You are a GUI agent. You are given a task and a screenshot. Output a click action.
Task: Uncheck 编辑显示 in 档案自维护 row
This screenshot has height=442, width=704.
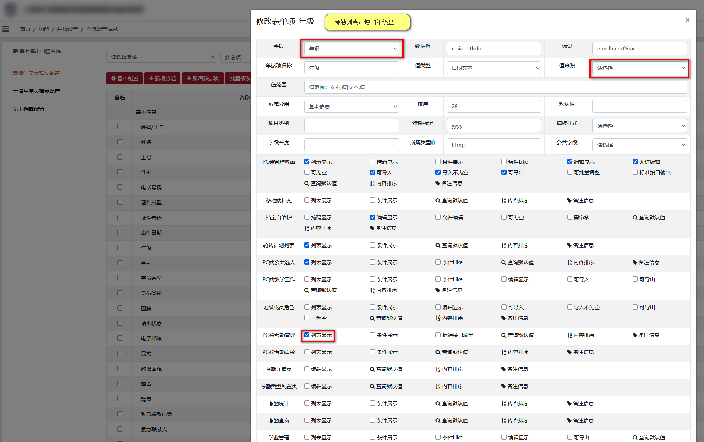tap(373, 217)
